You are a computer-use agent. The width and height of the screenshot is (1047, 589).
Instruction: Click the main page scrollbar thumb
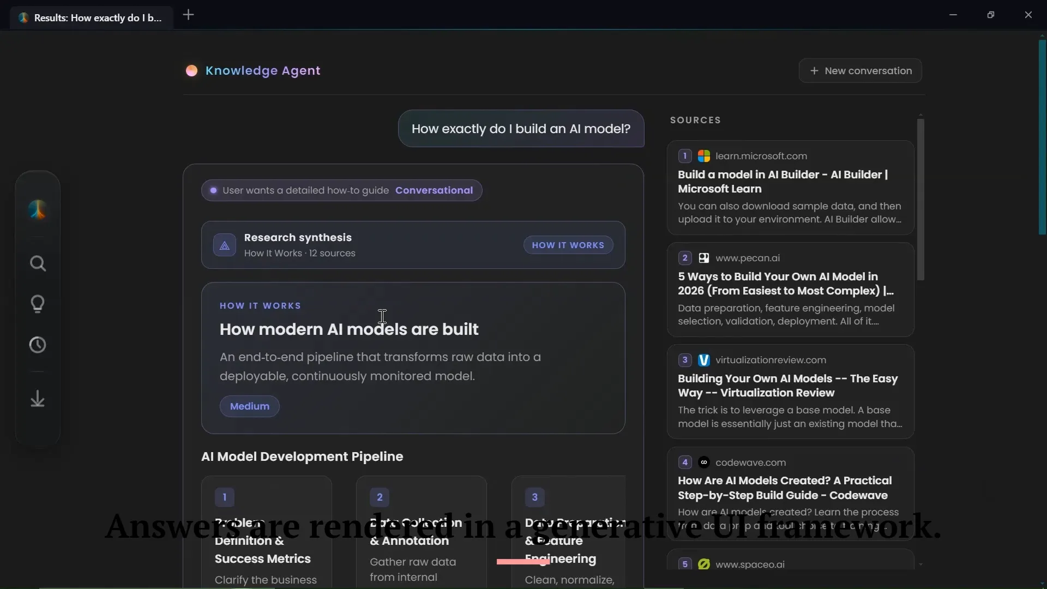click(x=1042, y=137)
